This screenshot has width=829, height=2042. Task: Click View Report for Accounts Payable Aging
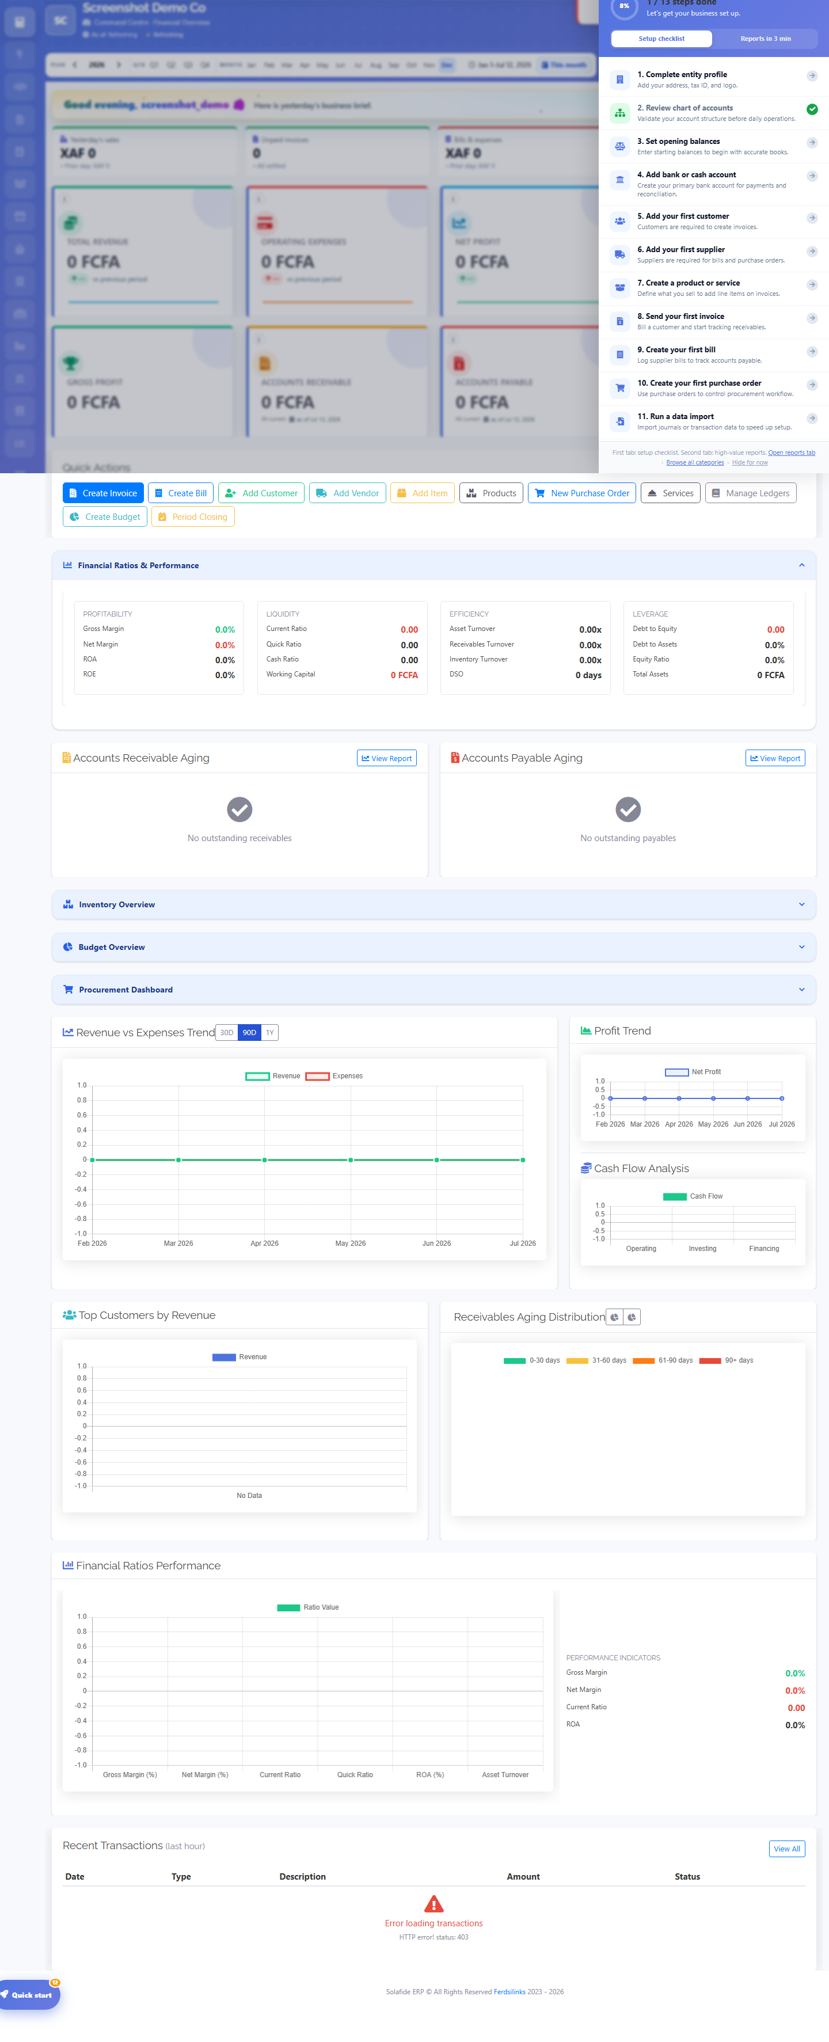click(775, 758)
